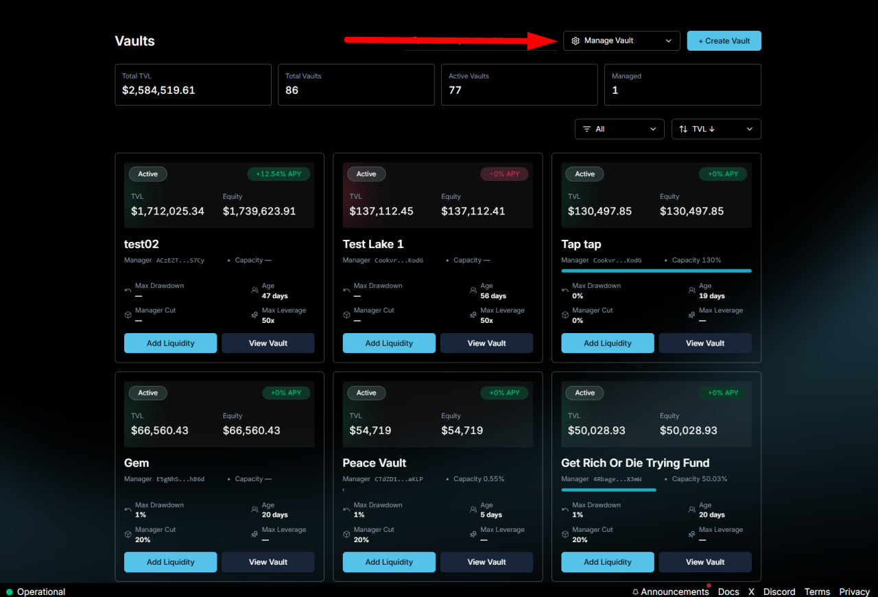Click the Max Leverage icon on test02 card
Image resolution: width=878 pixels, height=597 pixels.
click(x=254, y=315)
